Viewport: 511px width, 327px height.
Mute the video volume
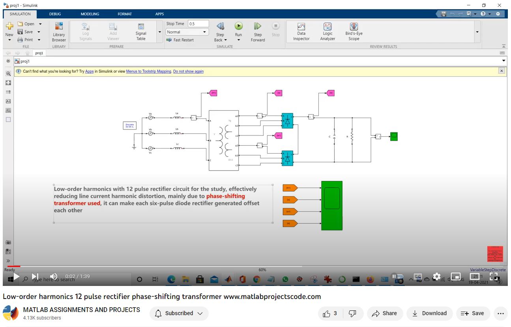coord(54,276)
